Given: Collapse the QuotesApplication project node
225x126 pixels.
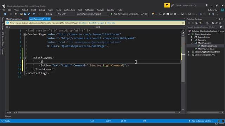Looking at the screenshot, I should tap(189, 34).
